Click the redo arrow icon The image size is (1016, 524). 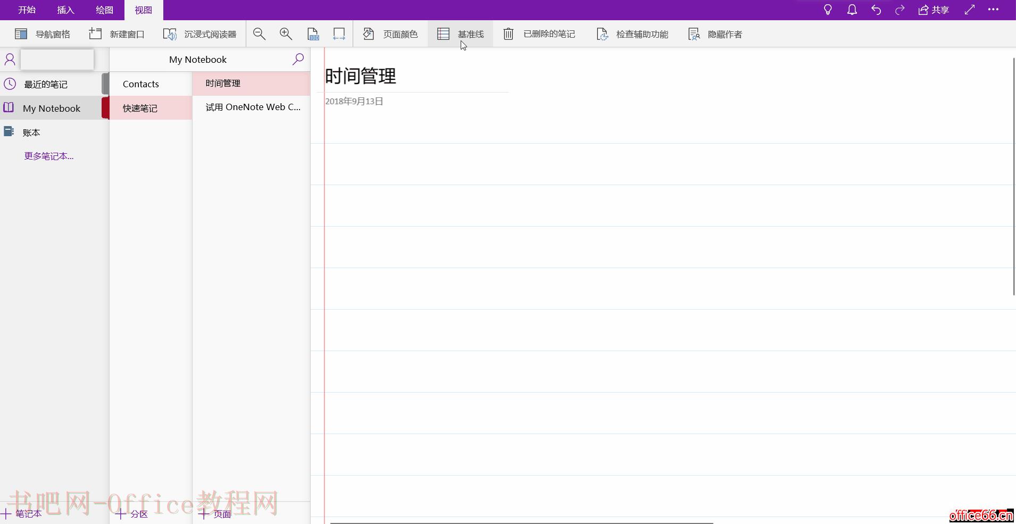pyautogui.click(x=900, y=10)
